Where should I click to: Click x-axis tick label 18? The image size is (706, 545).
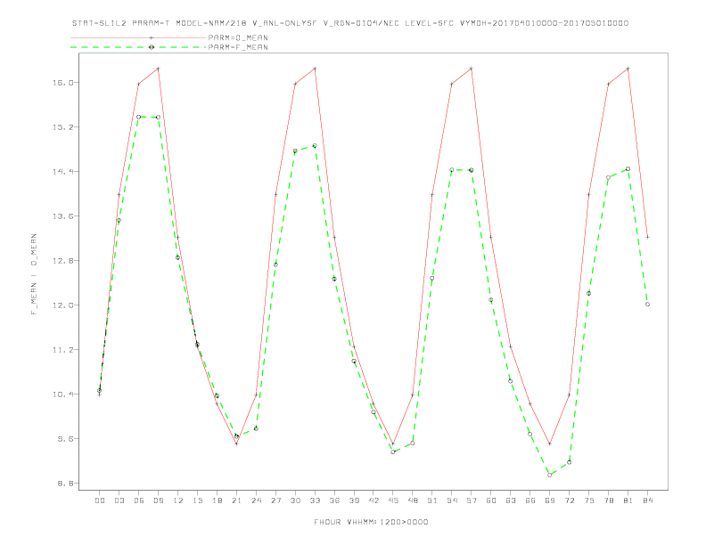(217, 500)
